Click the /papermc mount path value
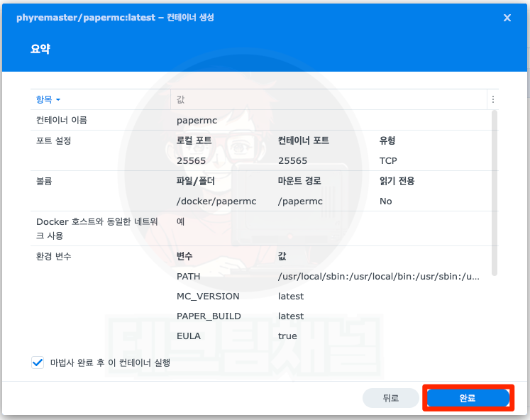The height and width of the screenshot is (420, 530). 300,201
